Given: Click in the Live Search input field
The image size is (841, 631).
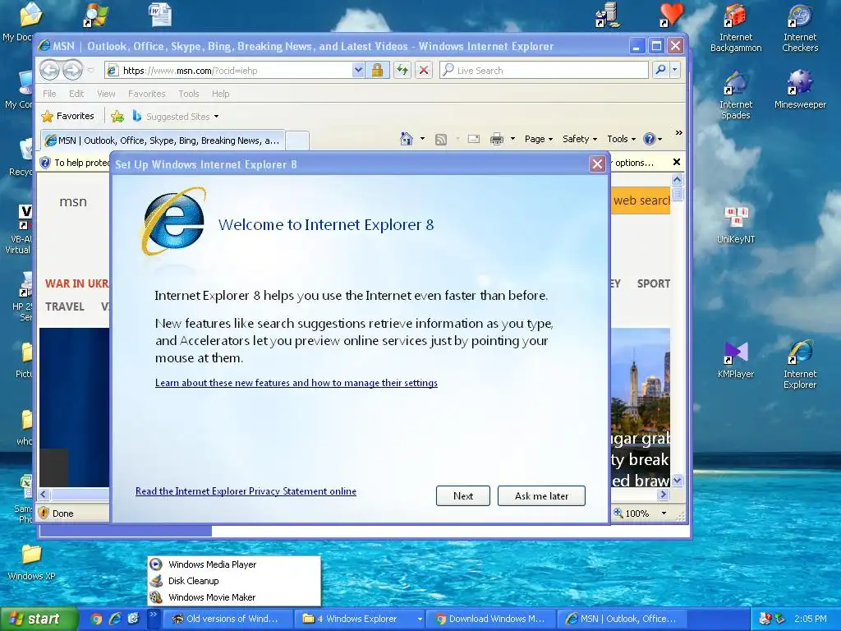Looking at the screenshot, I should 544,71.
